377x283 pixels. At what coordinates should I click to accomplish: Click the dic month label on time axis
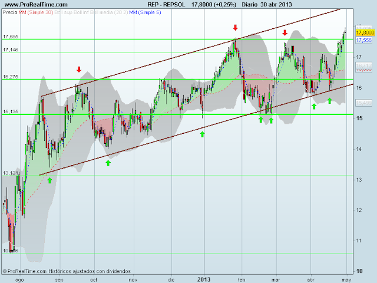[x=171, y=280]
